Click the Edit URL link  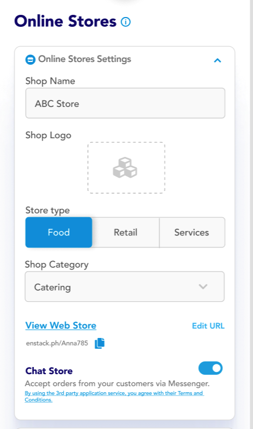pyautogui.click(x=208, y=325)
